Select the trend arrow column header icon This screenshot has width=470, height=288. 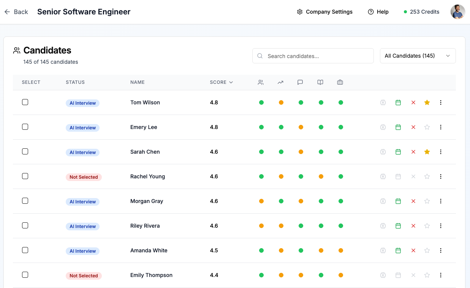coord(280,82)
